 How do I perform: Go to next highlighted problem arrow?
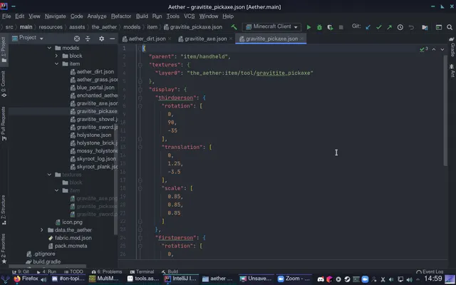pos(442,49)
